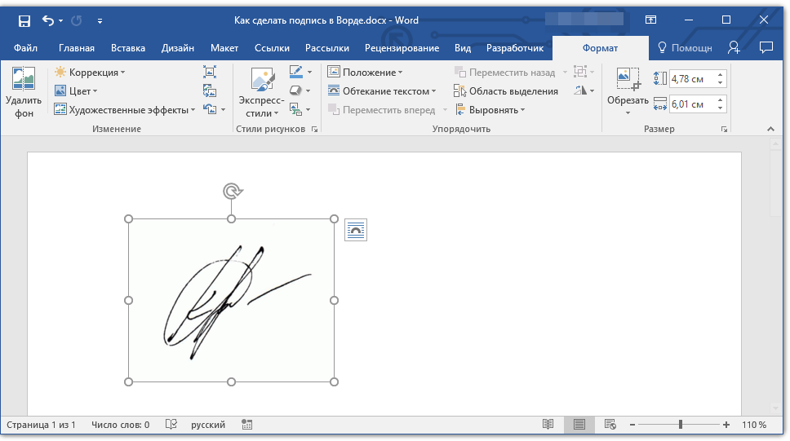The width and height of the screenshot is (790, 441).
Task: Toggle the Область выделения selection pane
Action: click(507, 91)
